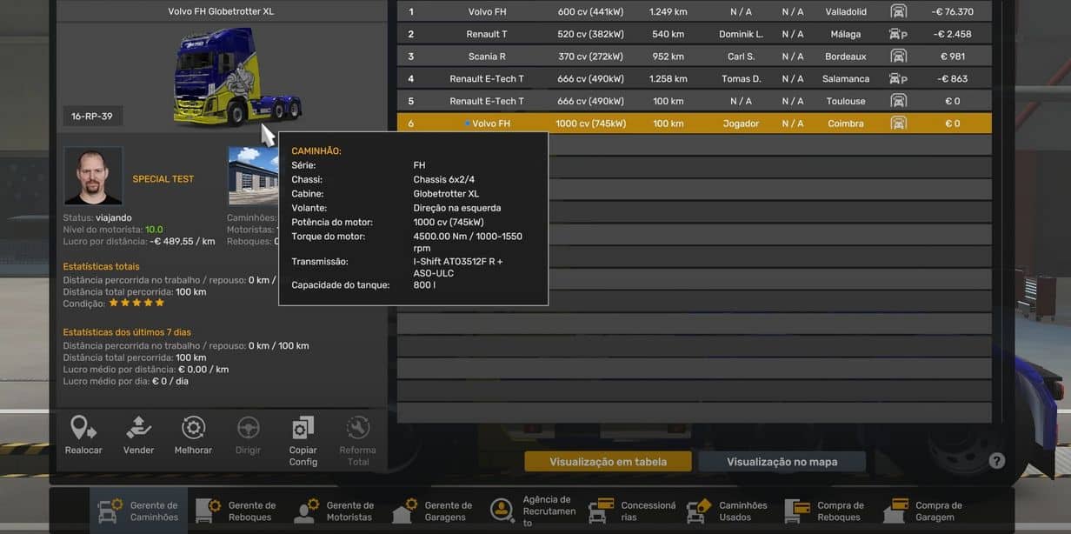Screen dimensions: 1071x534
Task: Switch to Visualização no mapa
Action: click(x=782, y=462)
